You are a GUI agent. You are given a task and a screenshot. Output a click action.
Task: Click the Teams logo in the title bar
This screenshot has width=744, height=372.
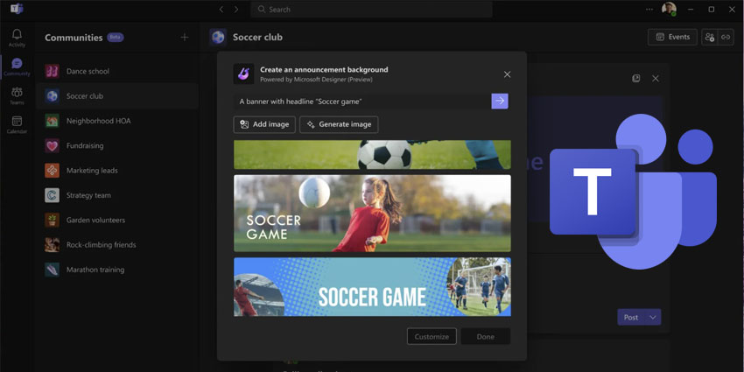click(18, 9)
